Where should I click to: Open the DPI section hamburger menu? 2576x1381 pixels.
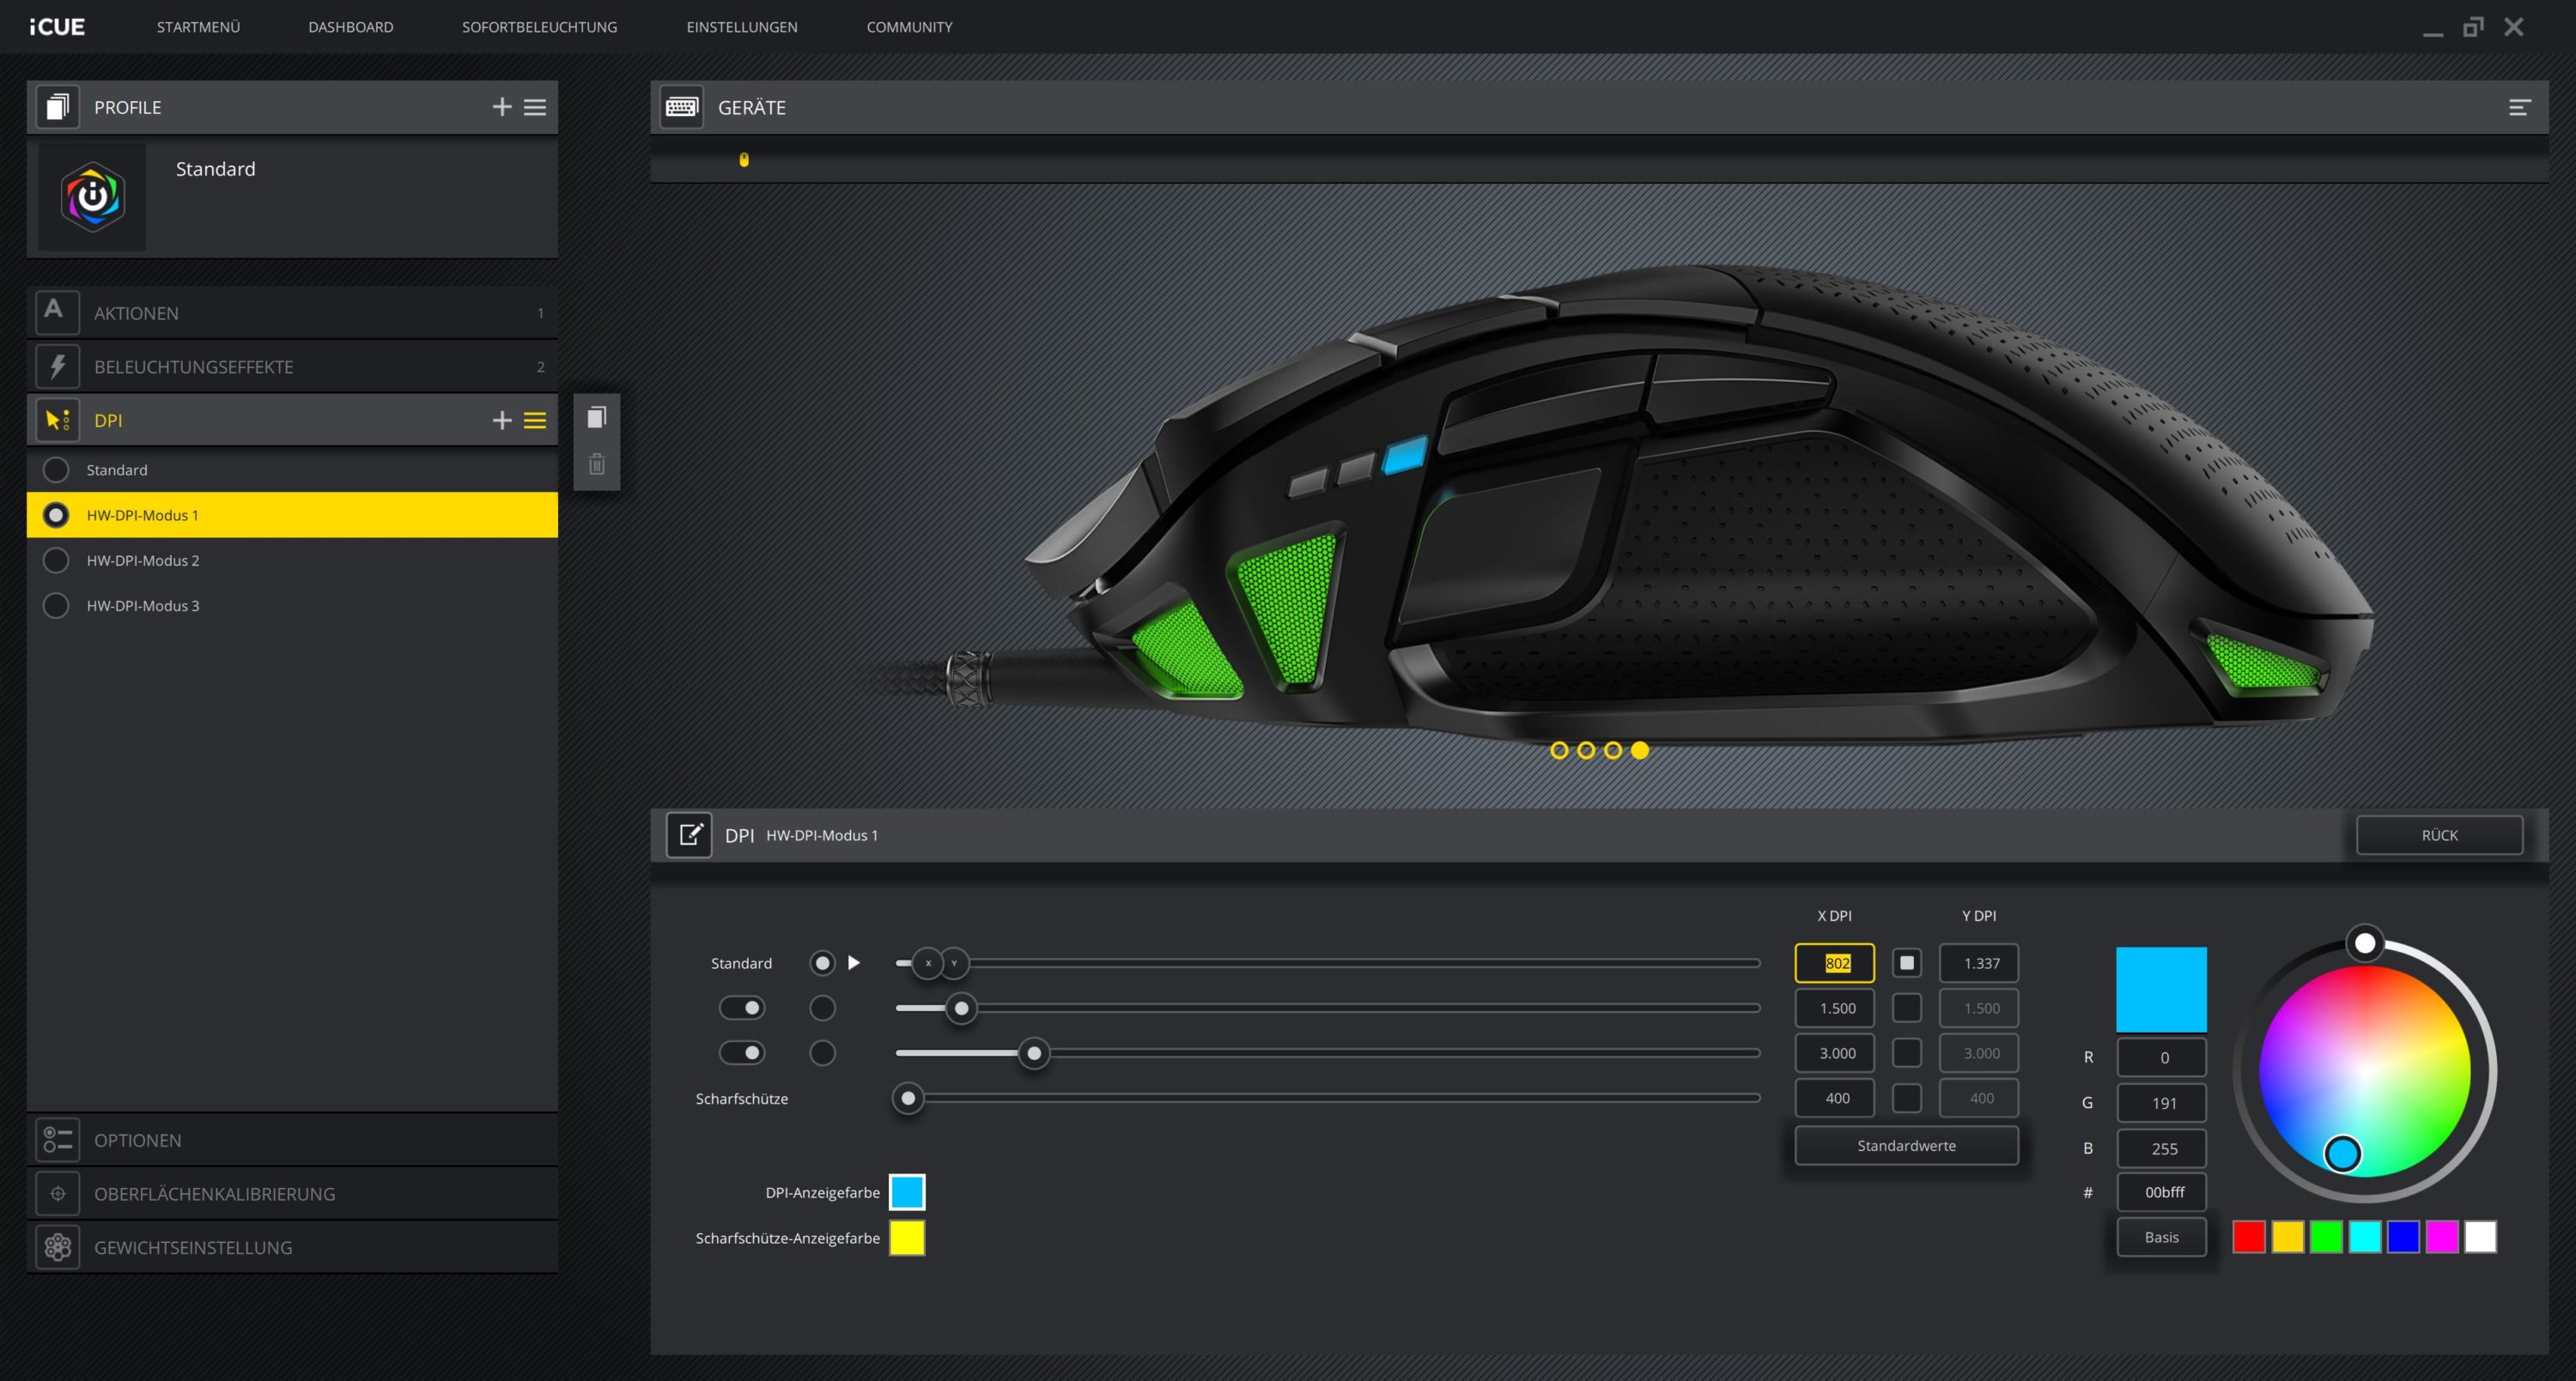[535, 421]
